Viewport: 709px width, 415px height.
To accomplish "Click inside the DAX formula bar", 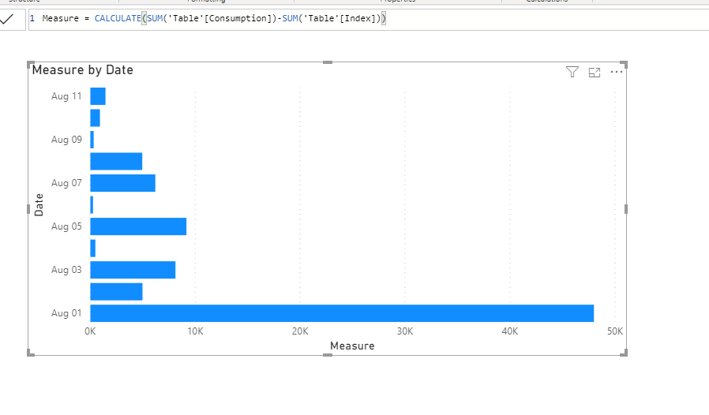I will (x=369, y=20).
